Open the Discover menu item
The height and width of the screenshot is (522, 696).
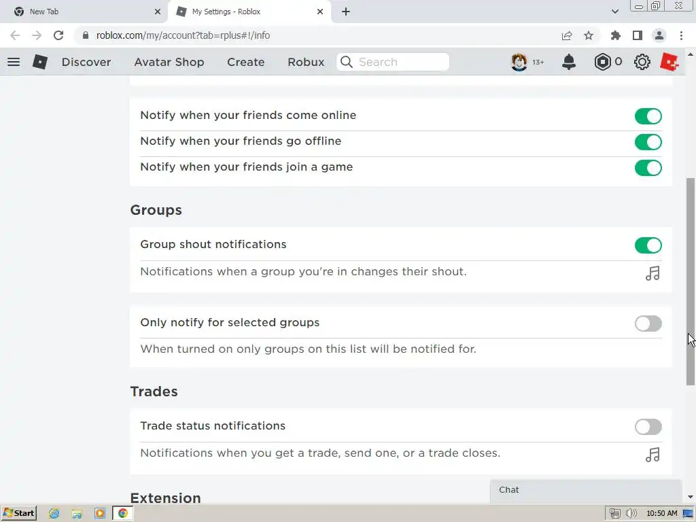point(86,62)
